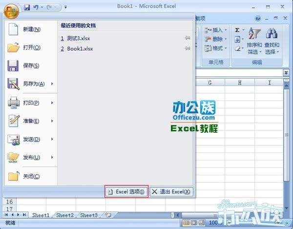Expand the 发布(U) submenu arrow
Viewport: 293px width, 229px height.
click(x=53, y=157)
